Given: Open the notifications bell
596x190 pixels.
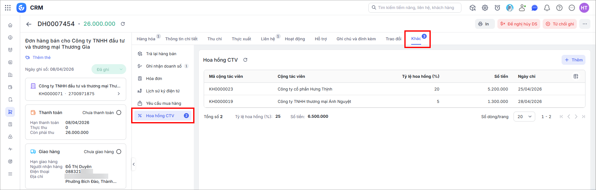Looking at the screenshot, I should [x=547, y=8].
